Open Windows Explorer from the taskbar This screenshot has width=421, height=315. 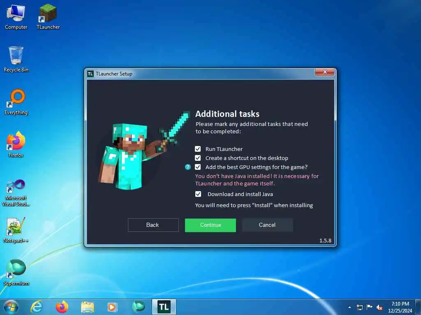(88, 307)
